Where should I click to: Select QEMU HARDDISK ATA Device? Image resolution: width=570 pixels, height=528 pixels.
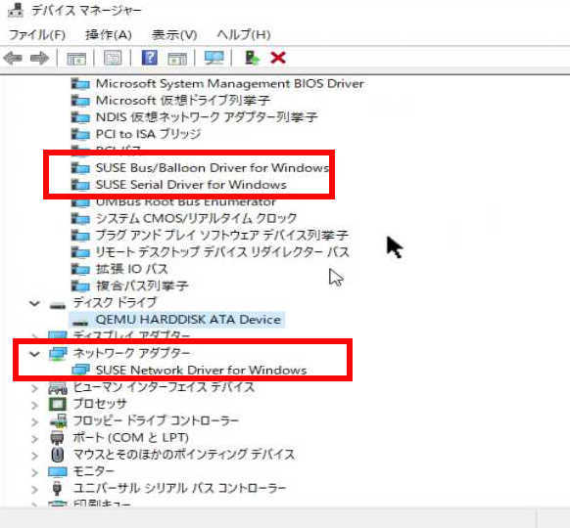tap(188, 320)
